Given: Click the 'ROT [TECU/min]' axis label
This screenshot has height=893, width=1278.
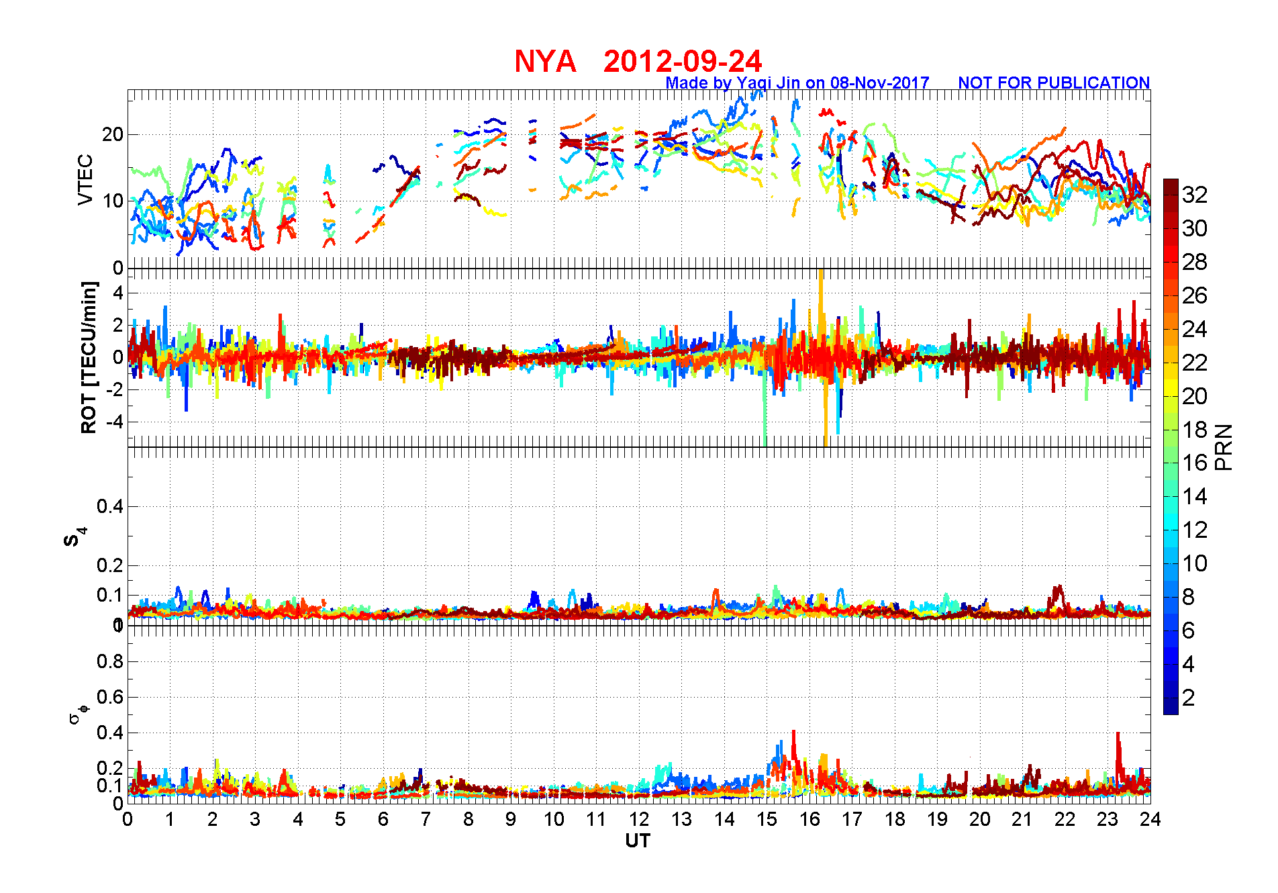Looking at the screenshot, I should pyautogui.click(x=89, y=357).
